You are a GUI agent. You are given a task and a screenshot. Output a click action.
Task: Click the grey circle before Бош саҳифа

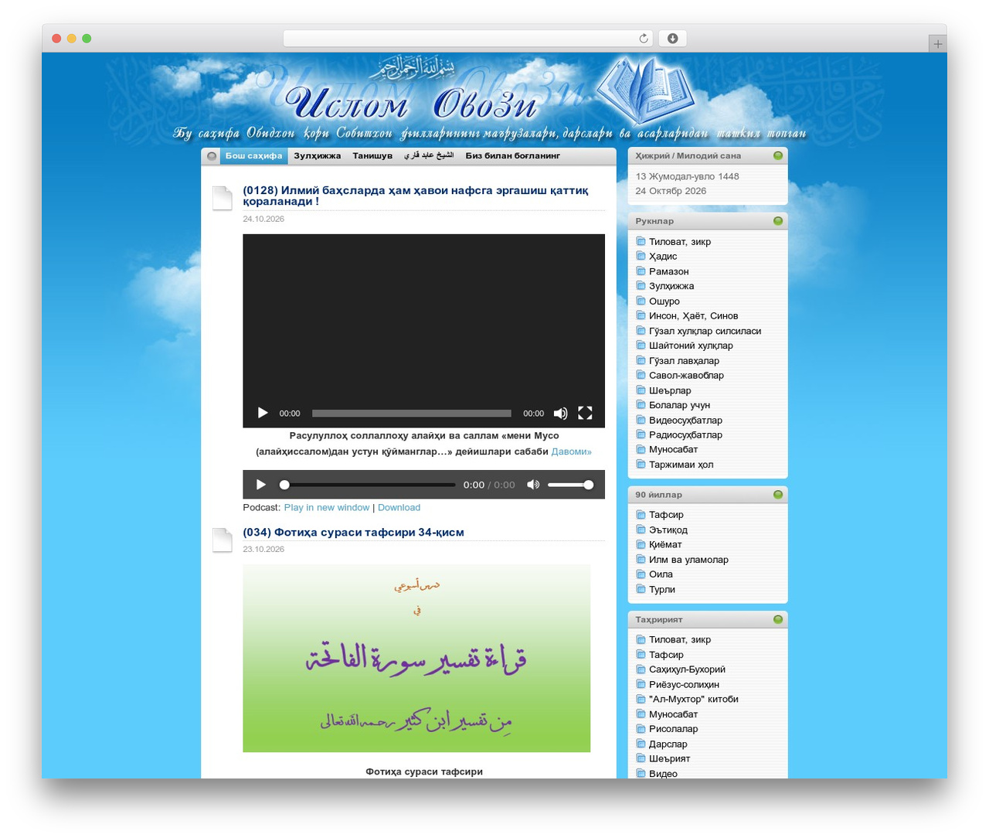[x=212, y=156]
